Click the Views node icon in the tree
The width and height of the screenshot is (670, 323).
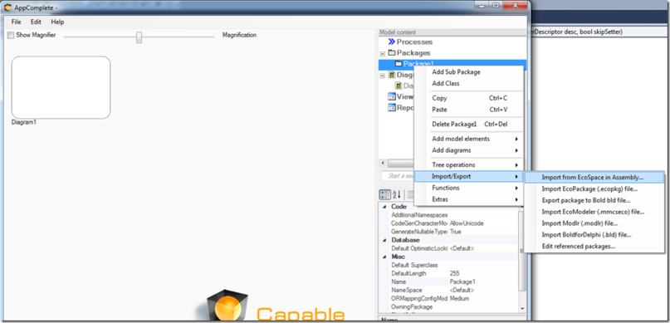(391, 96)
